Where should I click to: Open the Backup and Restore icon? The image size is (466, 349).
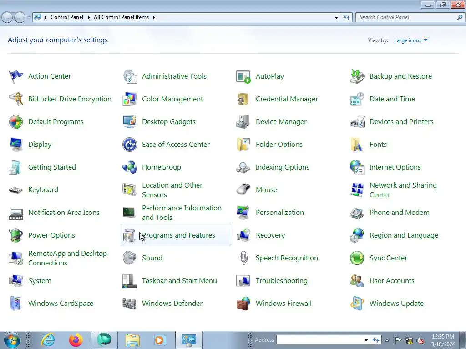(x=357, y=76)
